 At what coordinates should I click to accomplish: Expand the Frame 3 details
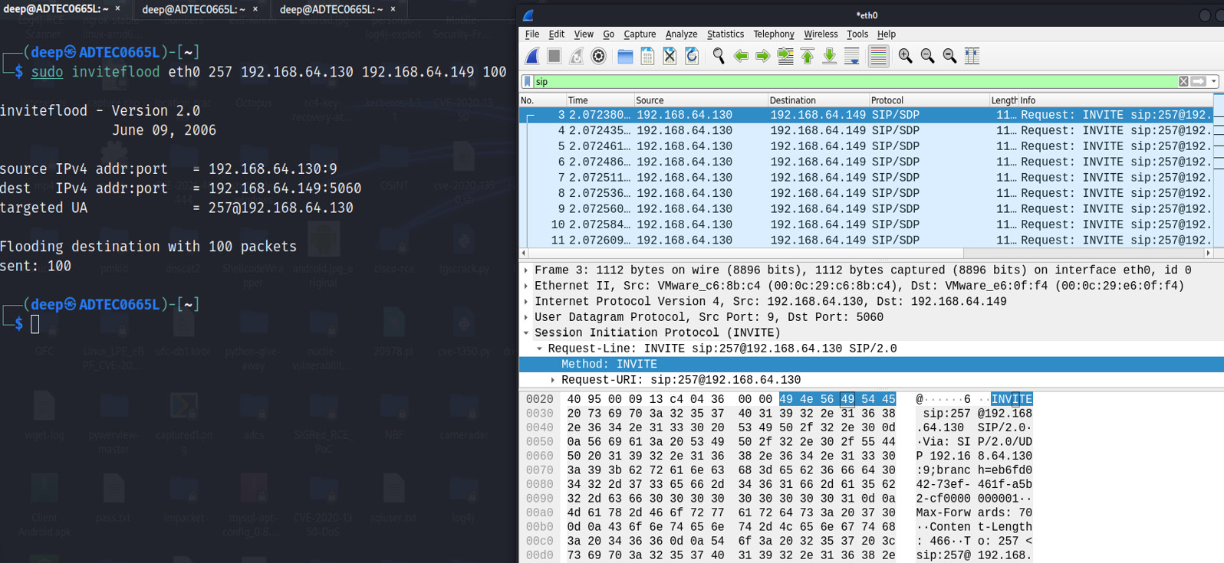[526, 270]
